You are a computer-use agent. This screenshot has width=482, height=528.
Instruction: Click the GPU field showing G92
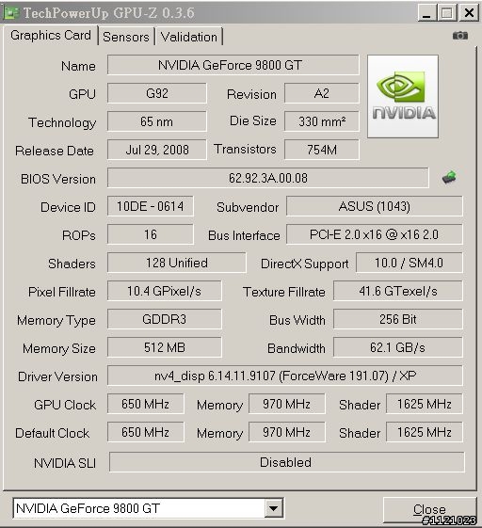coord(157,93)
